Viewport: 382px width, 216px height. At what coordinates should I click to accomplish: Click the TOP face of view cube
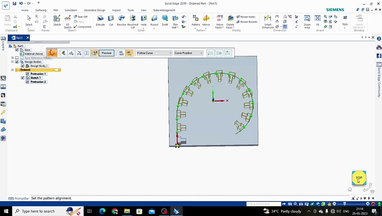(359, 178)
